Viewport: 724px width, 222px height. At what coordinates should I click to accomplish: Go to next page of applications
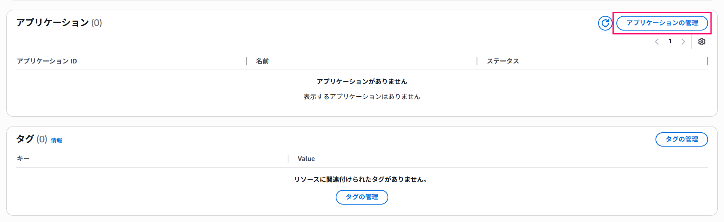[683, 42]
